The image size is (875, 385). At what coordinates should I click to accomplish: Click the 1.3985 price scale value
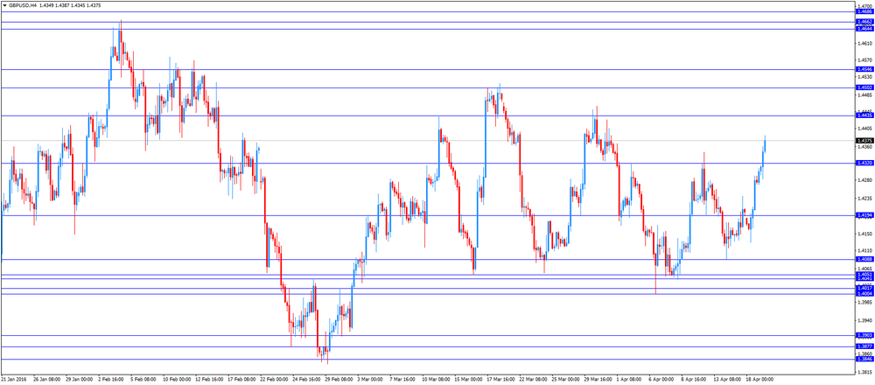[x=865, y=303]
